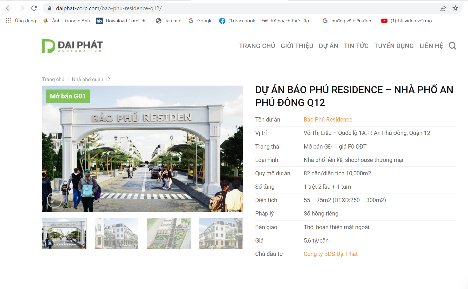Reload the page with refresh icon
Image resolution: width=468 pixels, height=289 pixels.
(34, 8)
